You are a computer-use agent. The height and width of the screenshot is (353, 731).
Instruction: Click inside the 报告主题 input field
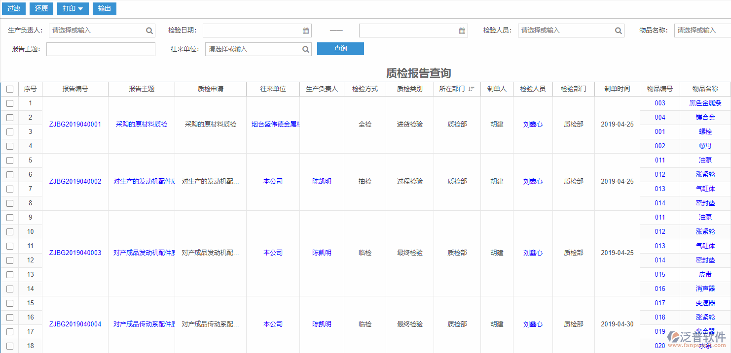pyautogui.click(x=101, y=49)
